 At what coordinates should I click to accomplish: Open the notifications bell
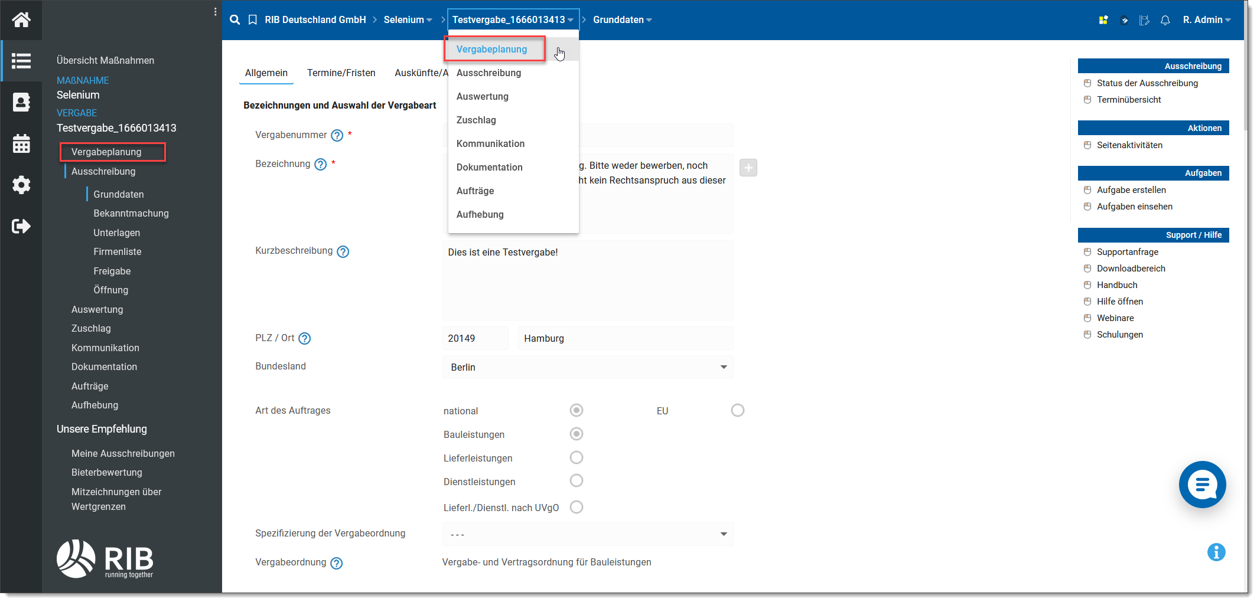tap(1165, 20)
